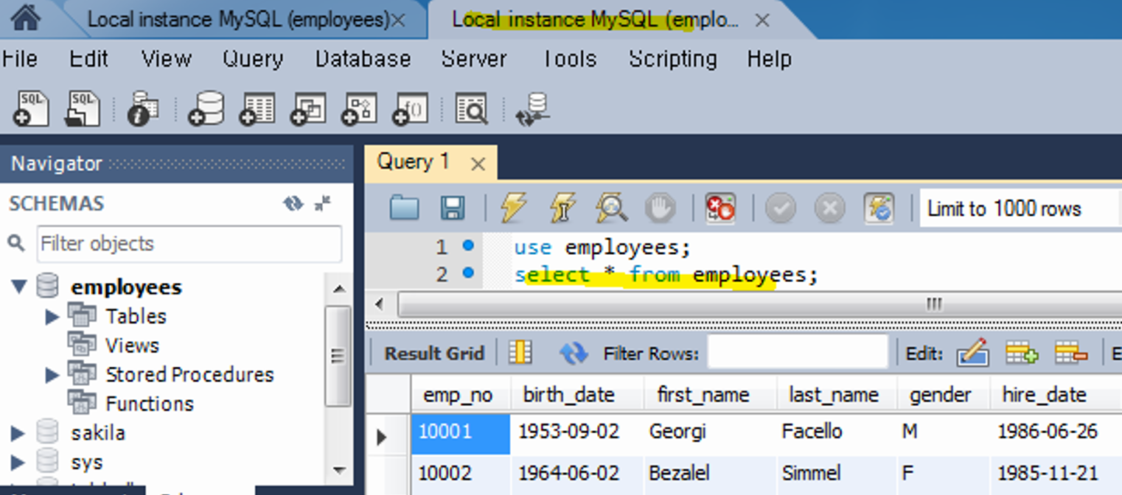Click the navigator scrollbar down arrow
The height and width of the screenshot is (495, 1122).
click(338, 469)
